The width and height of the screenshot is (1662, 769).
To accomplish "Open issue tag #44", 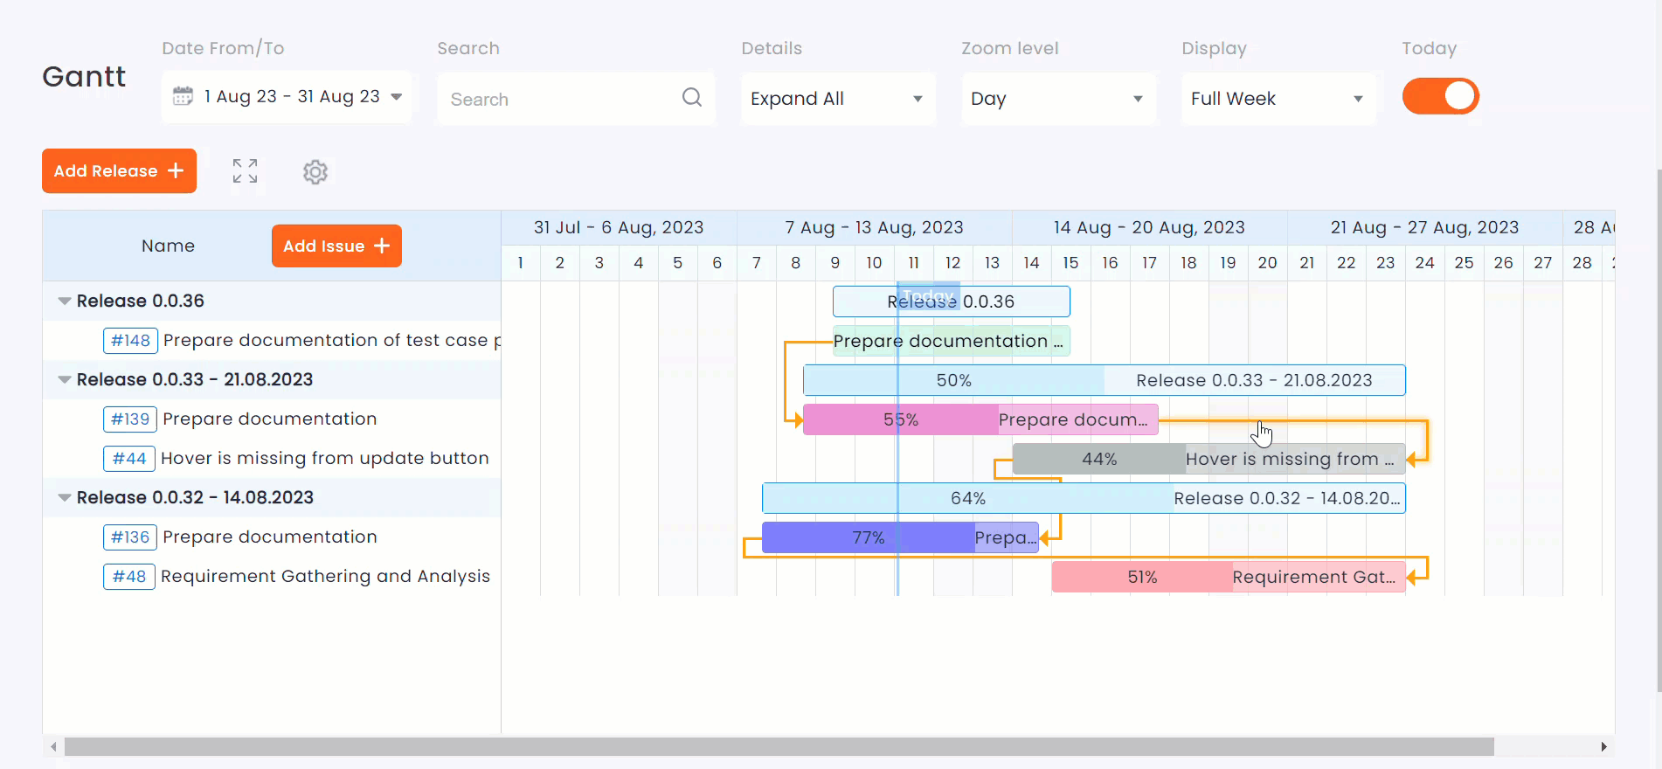I will tap(129, 459).
